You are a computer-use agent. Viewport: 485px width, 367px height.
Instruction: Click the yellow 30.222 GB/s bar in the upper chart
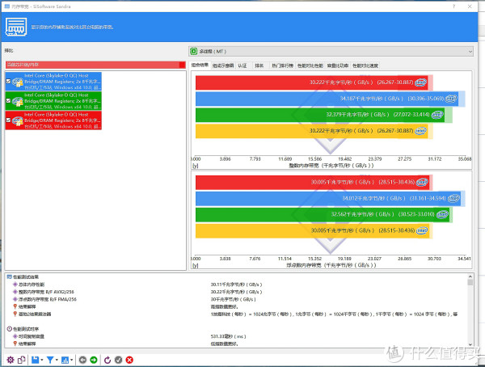pyautogui.click(x=312, y=131)
